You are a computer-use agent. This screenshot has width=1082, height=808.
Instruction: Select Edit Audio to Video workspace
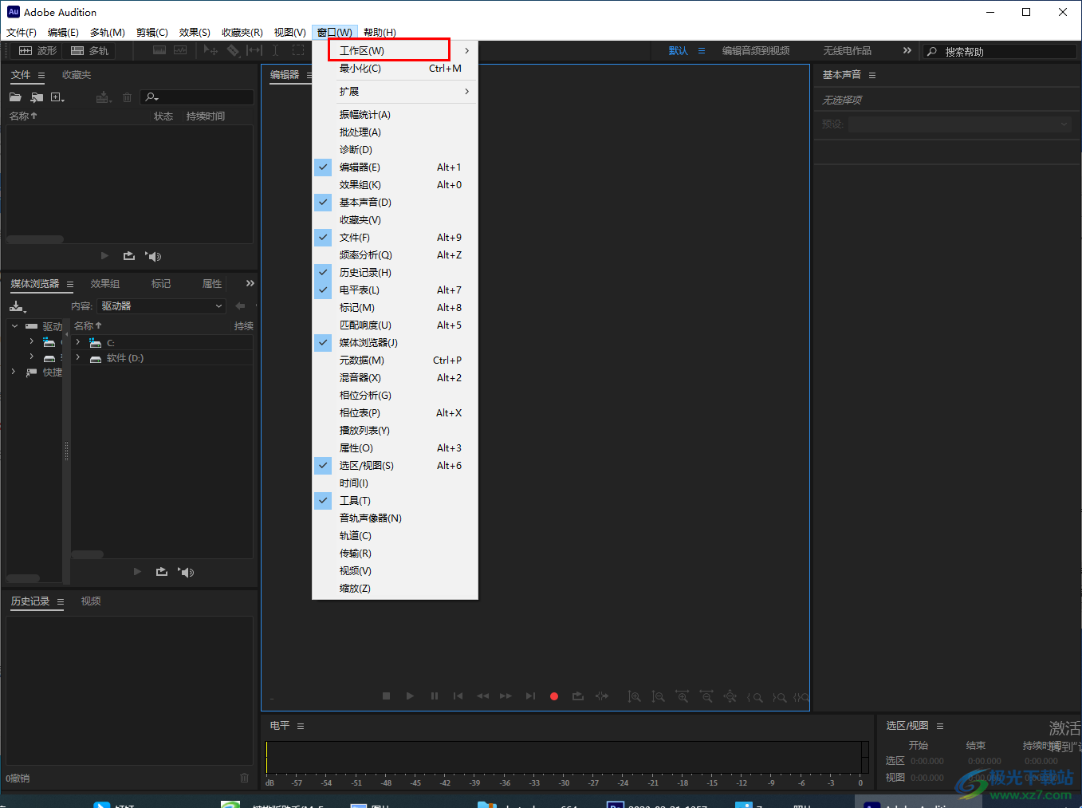(x=756, y=50)
